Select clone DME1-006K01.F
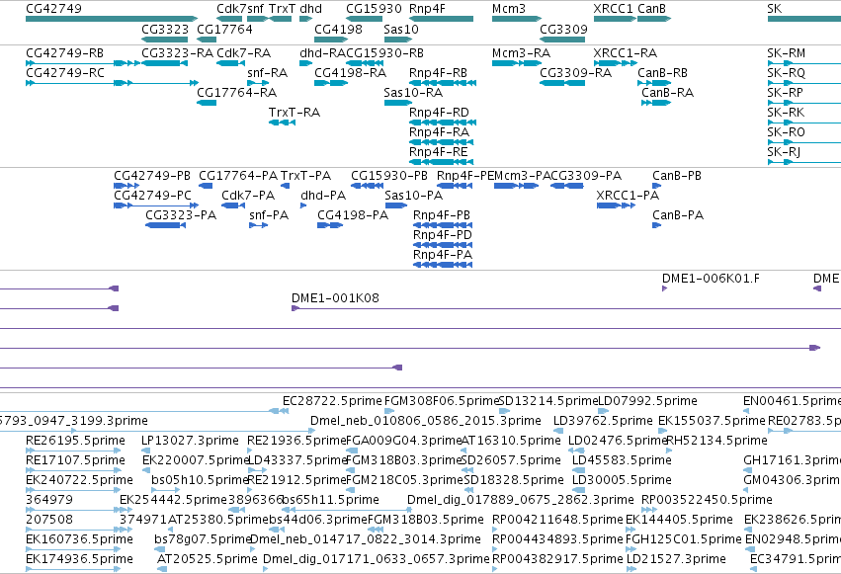This screenshot has height=574, width=841. coord(664,288)
